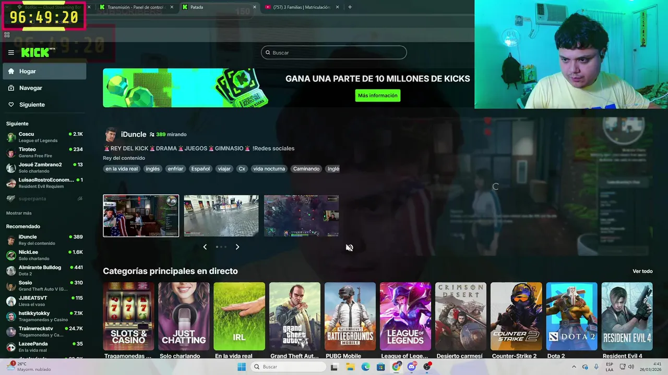
Task: Close the Patada browser tab
Action: pos(255,7)
